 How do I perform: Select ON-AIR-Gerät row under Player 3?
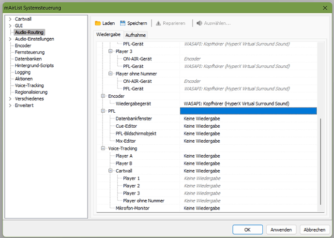(x=137, y=59)
